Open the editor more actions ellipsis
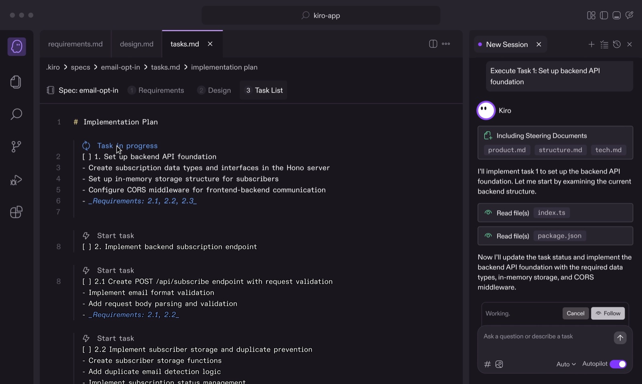The width and height of the screenshot is (642, 384). click(446, 44)
